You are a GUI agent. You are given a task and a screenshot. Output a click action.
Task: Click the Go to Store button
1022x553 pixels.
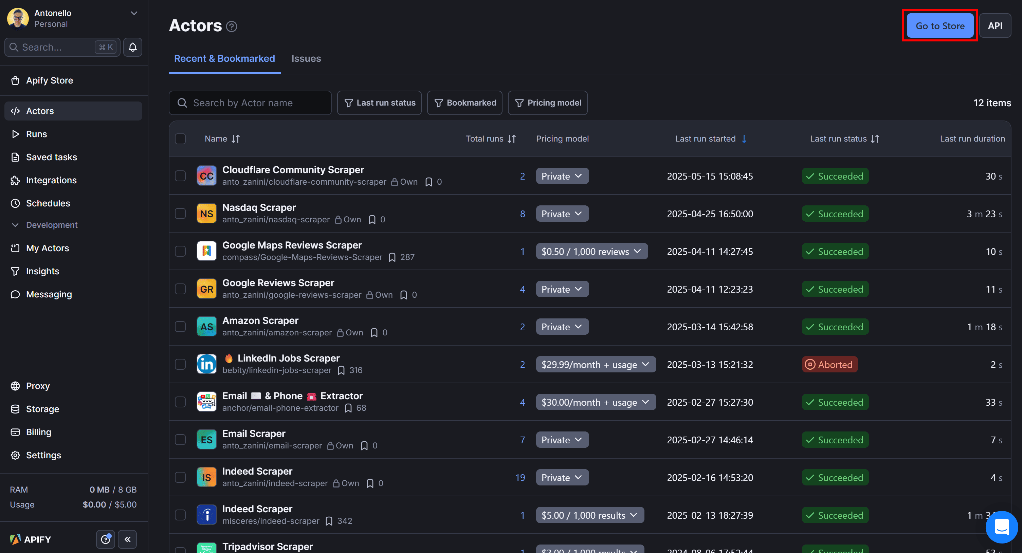click(x=939, y=25)
